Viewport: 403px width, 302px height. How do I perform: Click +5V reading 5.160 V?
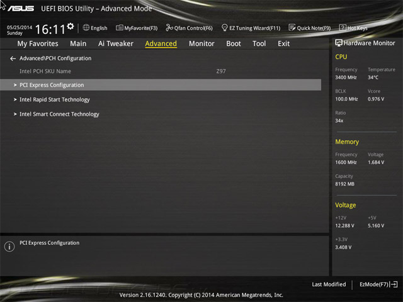(376, 225)
